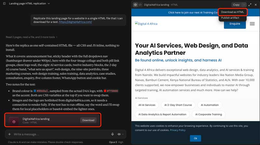Switch artifact to code view
Viewport: 260px width, 145px height.
point(140,5)
